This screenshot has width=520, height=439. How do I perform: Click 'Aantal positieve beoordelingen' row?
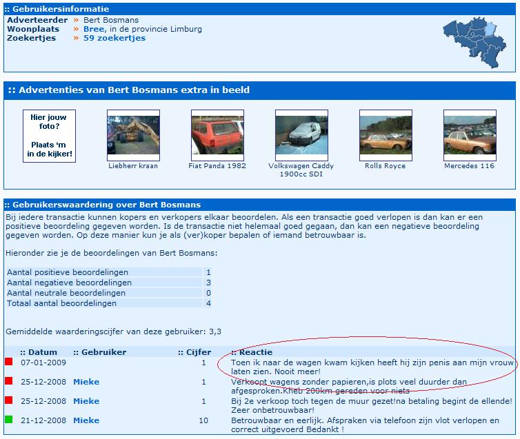click(108, 272)
